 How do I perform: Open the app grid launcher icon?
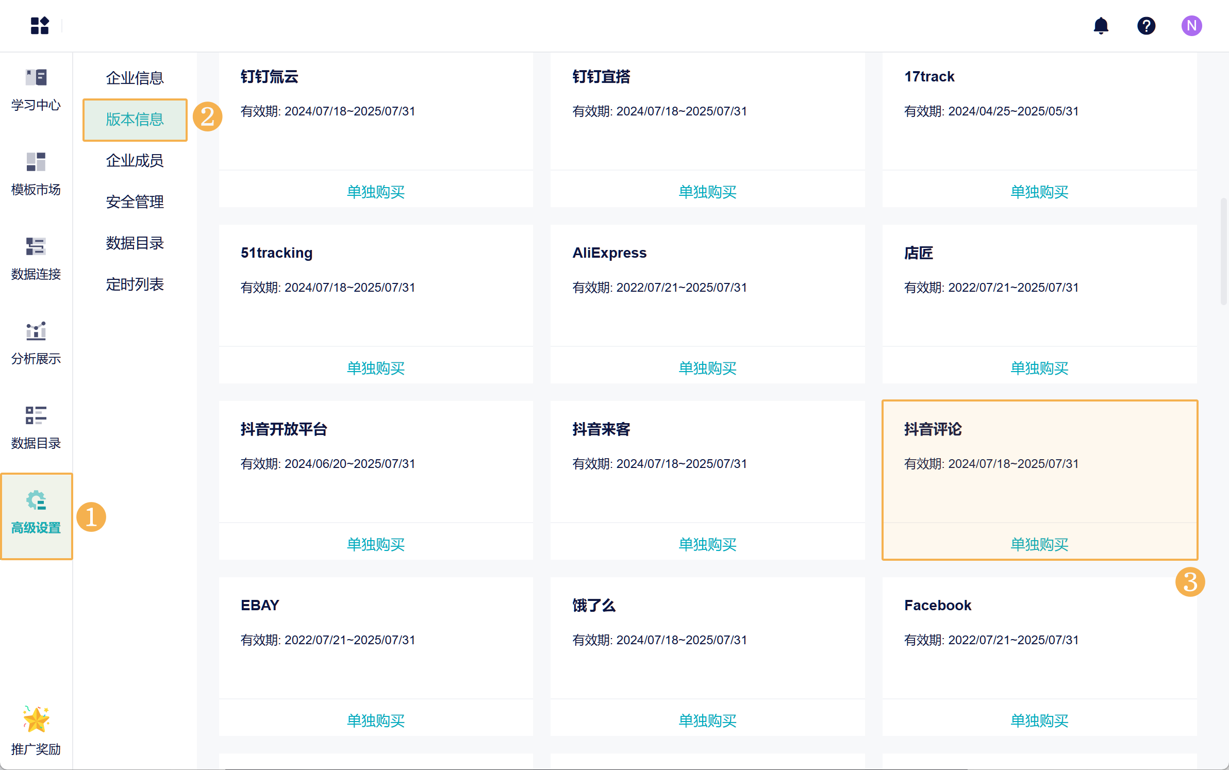pyautogui.click(x=40, y=25)
